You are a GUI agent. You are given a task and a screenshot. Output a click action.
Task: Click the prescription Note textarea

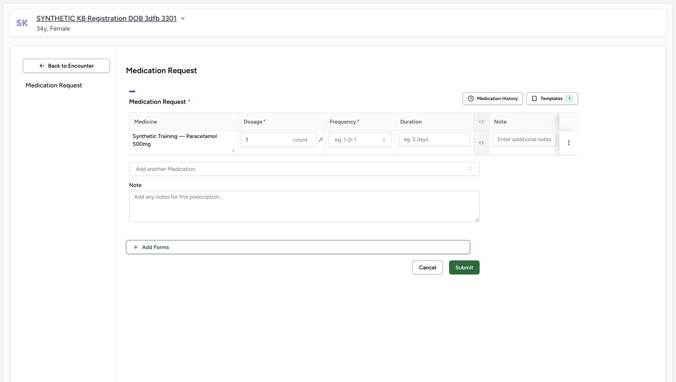point(304,206)
